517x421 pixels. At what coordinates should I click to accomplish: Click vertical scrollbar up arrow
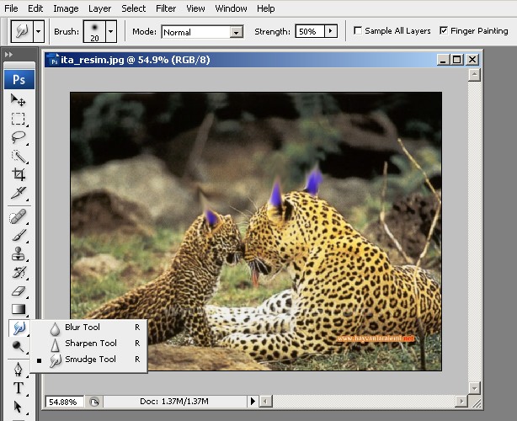point(474,75)
